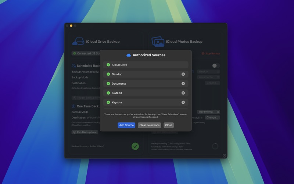Toggle the scheduled photos backup switch

(x=216, y=66)
